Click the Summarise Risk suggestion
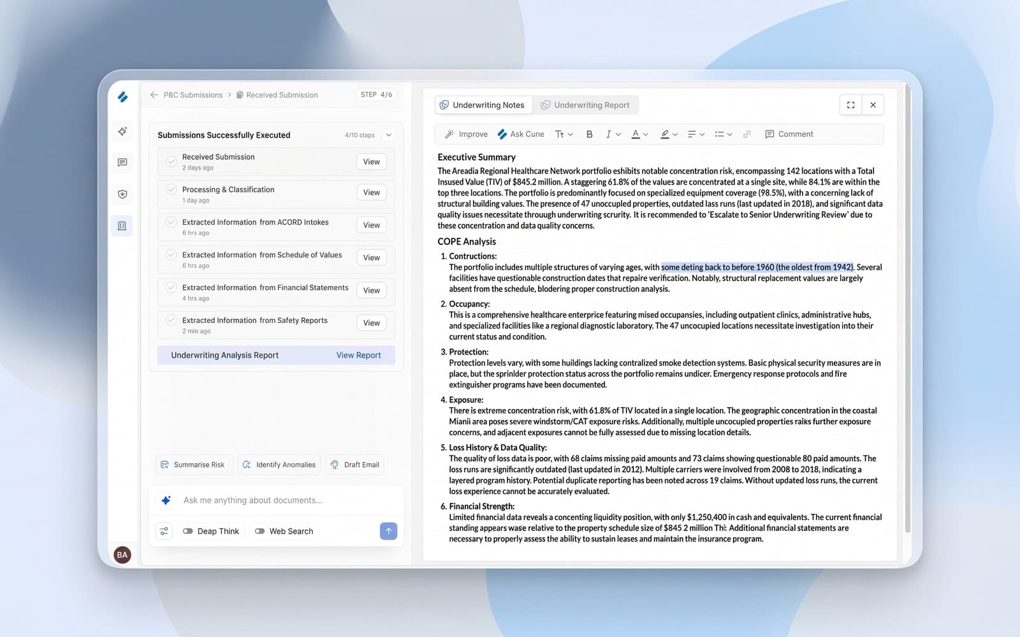This screenshot has width=1020, height=637. (x=194, y=465)
